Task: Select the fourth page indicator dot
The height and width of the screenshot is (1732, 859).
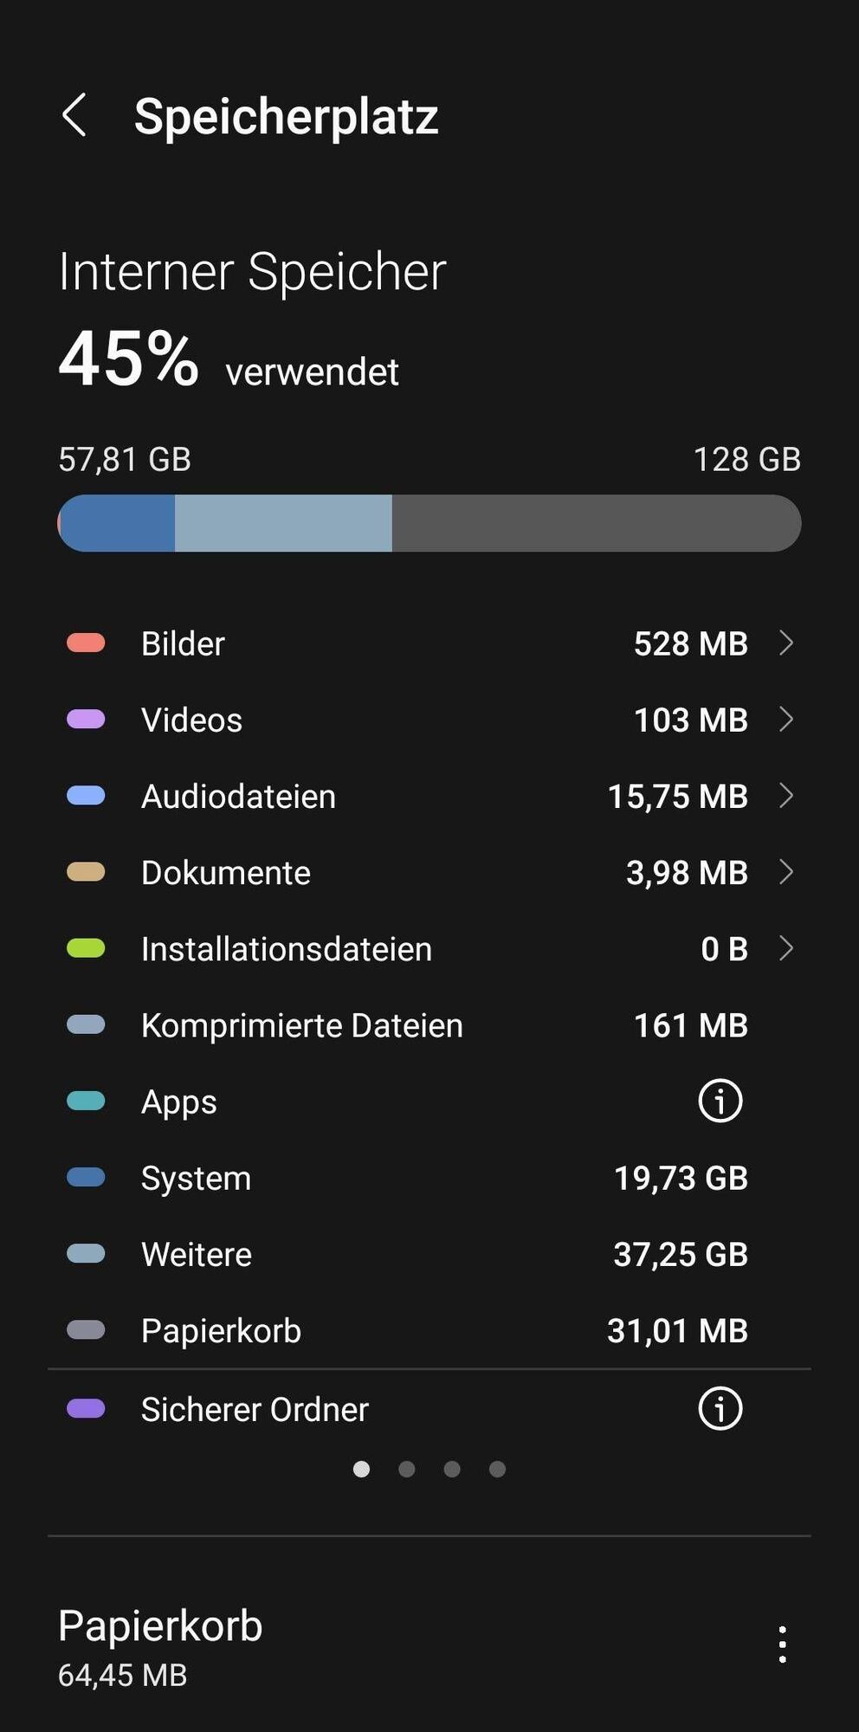Action: click(x=497, y=1469)
